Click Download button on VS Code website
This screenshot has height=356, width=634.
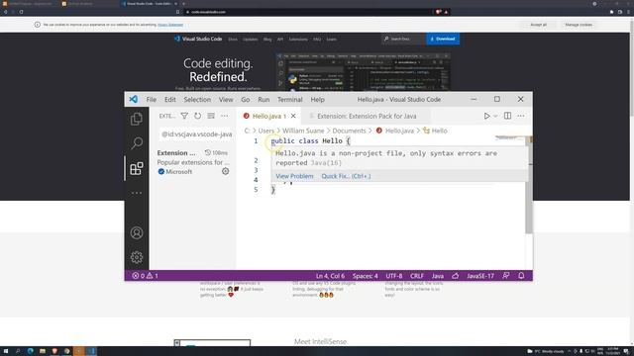tap(443, 39)
